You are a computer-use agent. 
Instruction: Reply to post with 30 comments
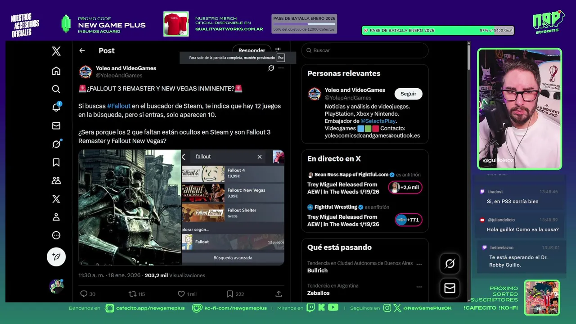coord(88,294)
